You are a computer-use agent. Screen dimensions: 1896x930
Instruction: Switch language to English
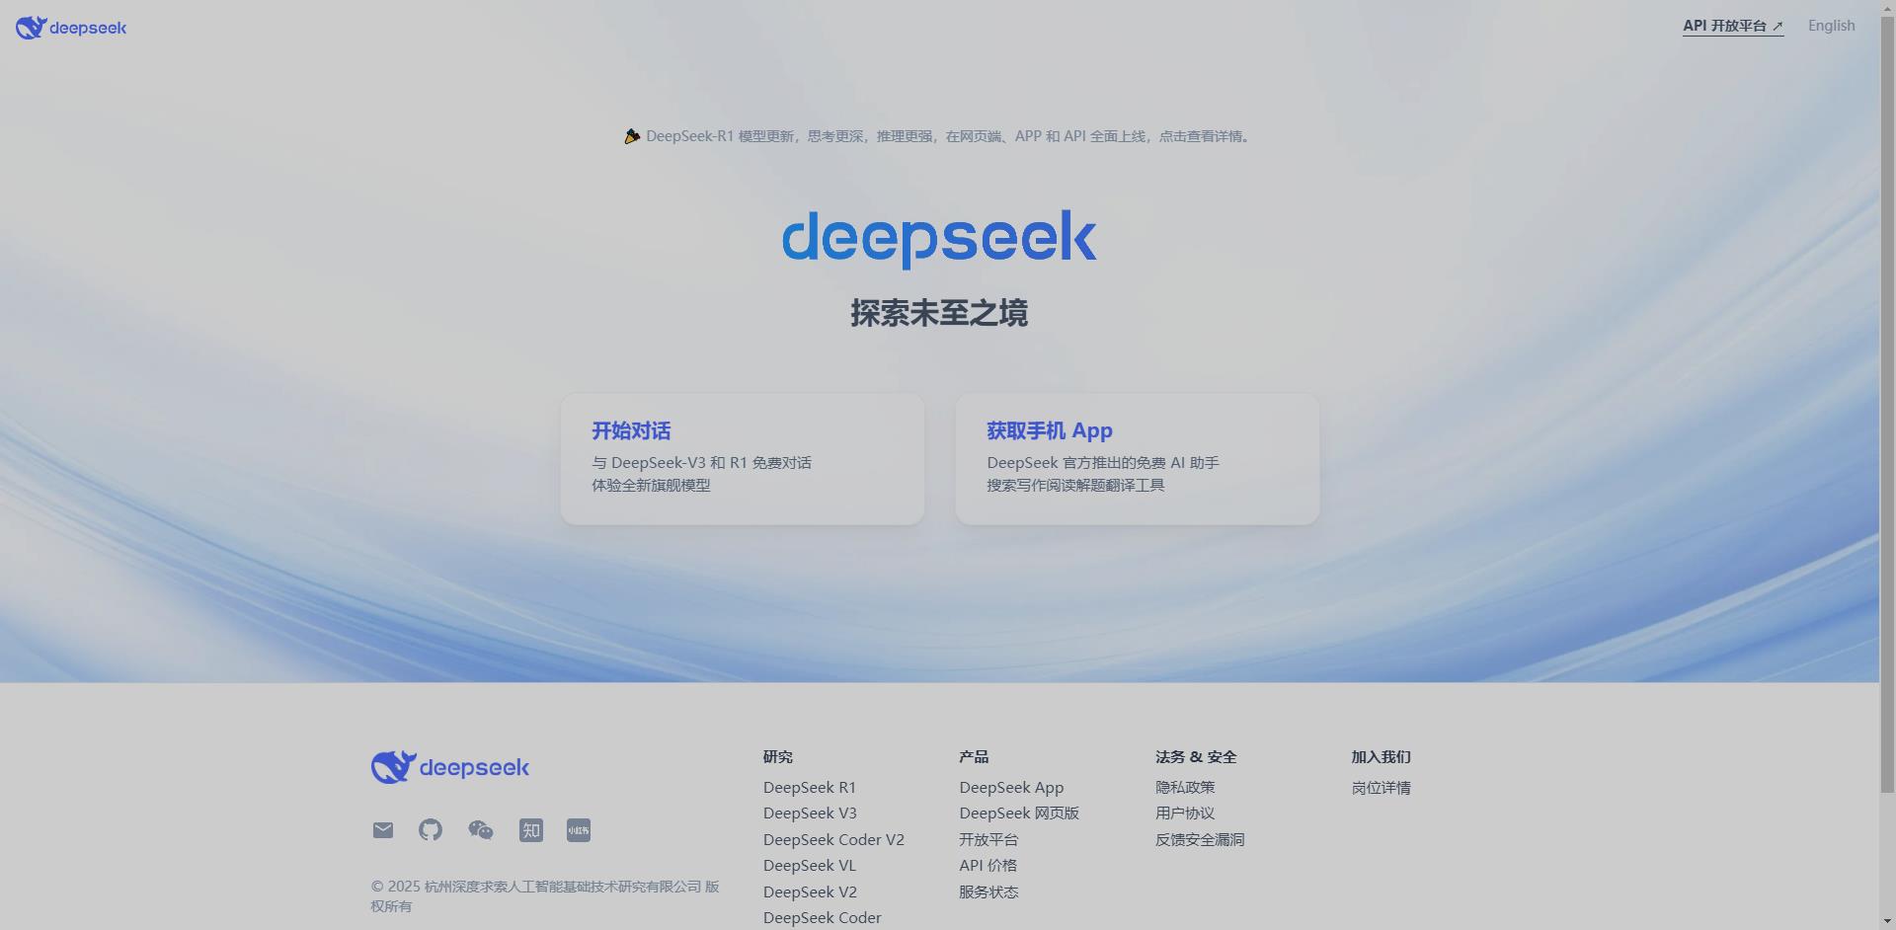[x=1831, y=26]
